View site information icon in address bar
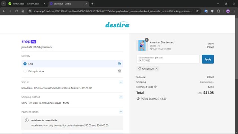The height and width of the screenshot is (134, 238). 30,11
